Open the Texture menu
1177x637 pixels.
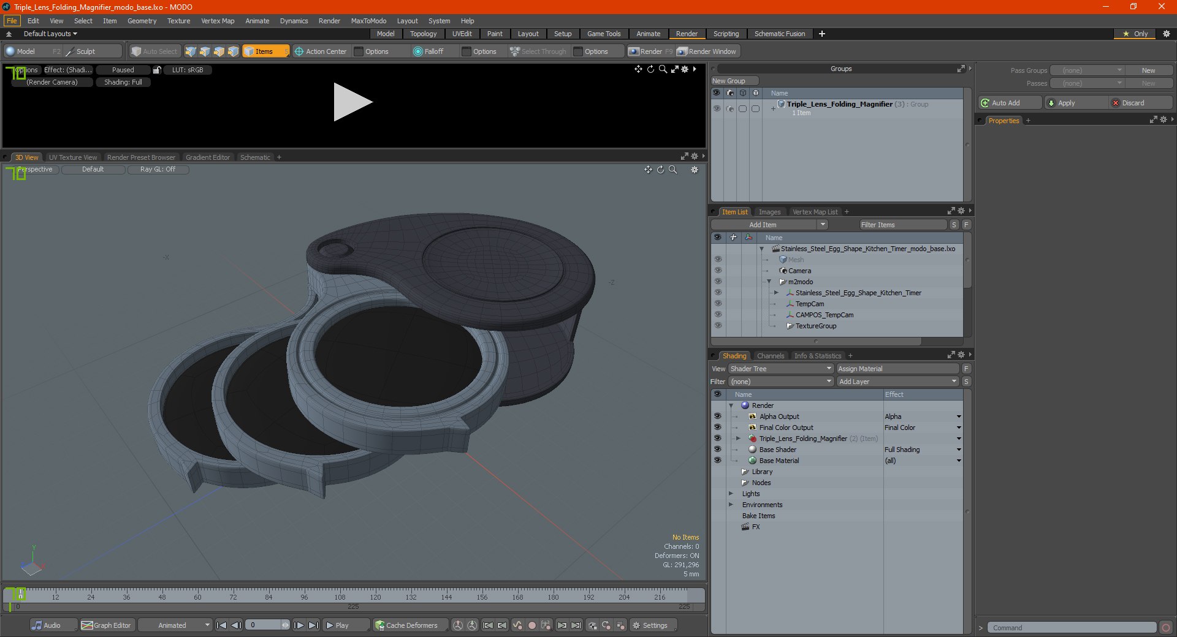point(178,21)
